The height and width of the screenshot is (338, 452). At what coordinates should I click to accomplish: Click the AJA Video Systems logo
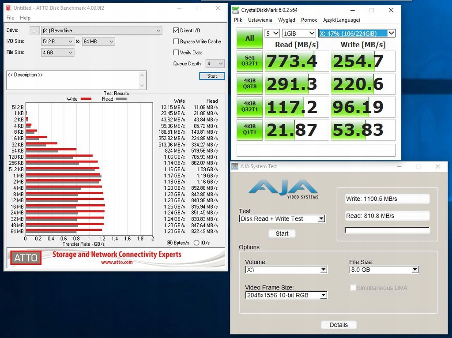(x=283, y=189)
